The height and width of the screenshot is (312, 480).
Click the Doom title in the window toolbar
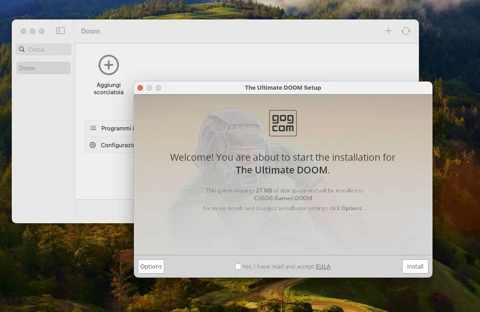90,31
